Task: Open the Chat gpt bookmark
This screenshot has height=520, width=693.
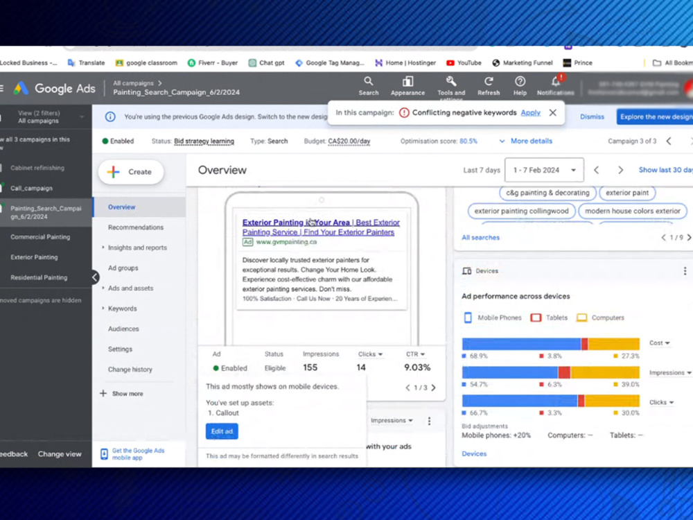Action: click(x=267, y=63)
